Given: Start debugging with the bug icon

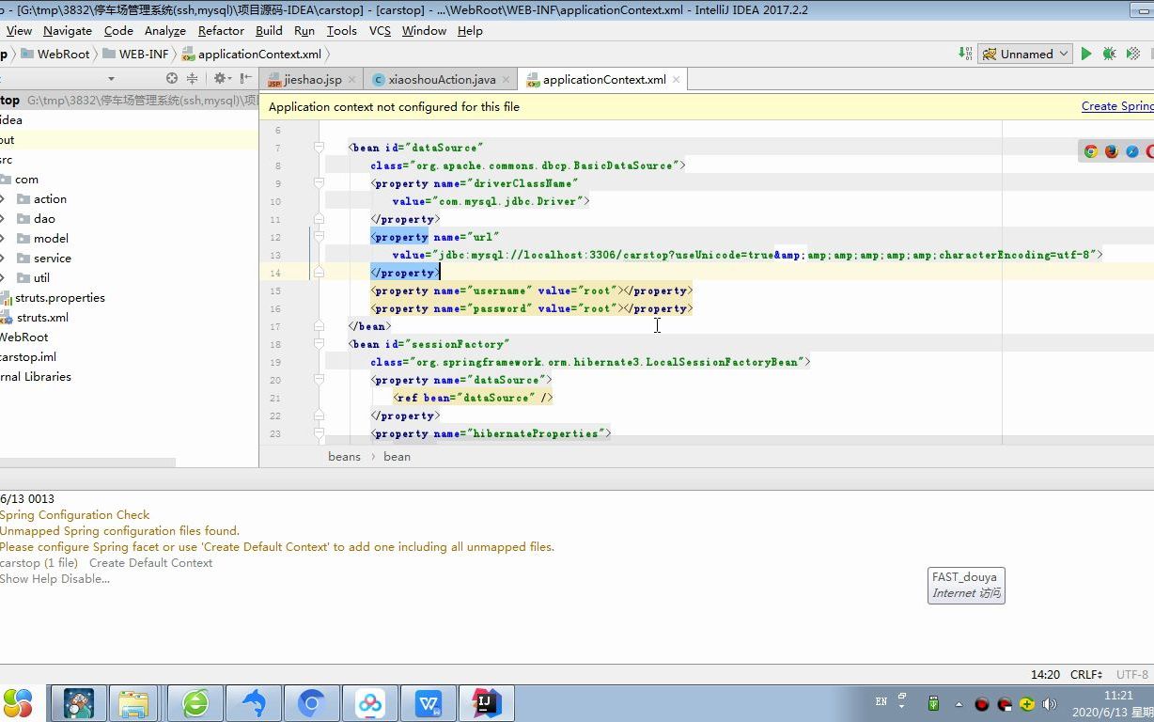Looking at the screenshot, I should (1109, 54).
